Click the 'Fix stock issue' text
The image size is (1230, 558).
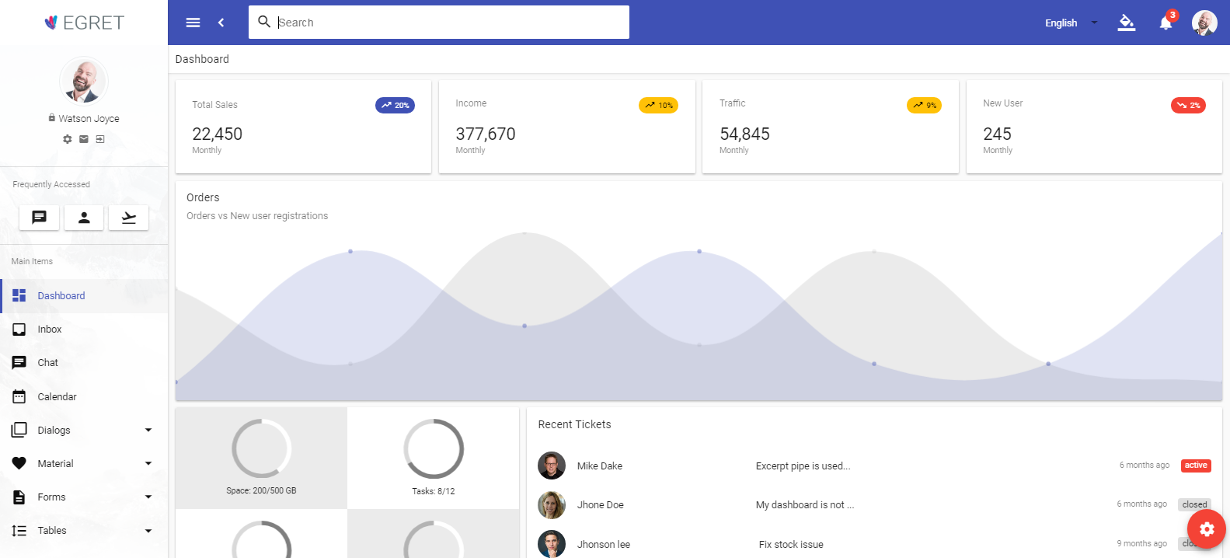point(791,545)
